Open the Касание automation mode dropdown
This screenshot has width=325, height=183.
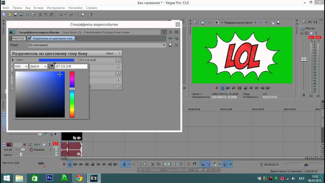[x=51, y=150]
